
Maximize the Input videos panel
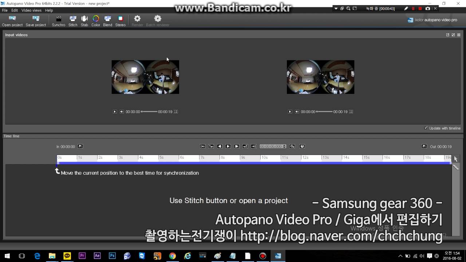pyautogui.click(x=453, y=35)
